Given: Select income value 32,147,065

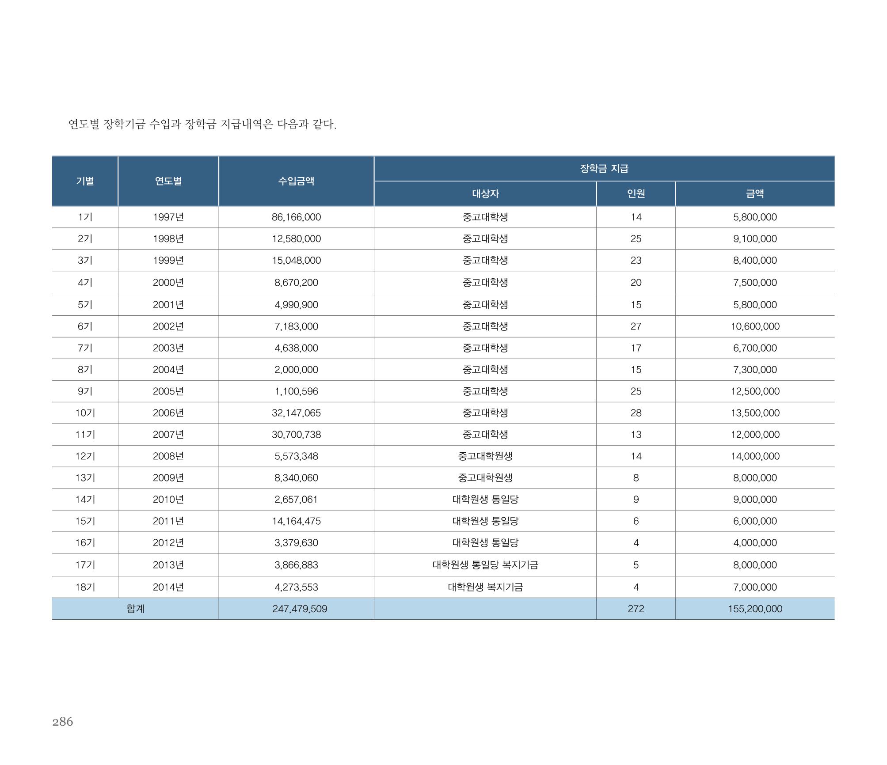Looking at the screenshot, I should (296, 413).
